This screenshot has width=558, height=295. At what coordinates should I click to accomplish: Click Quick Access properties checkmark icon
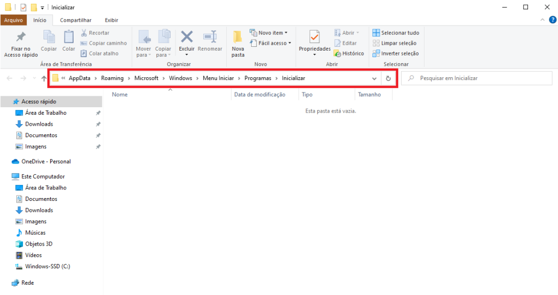tap(23, 7)
